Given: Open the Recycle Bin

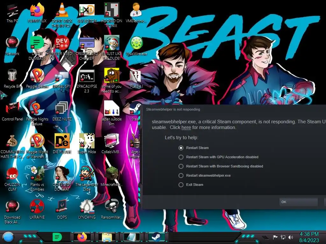Looking at the screenshot, I should coord(12,78).
